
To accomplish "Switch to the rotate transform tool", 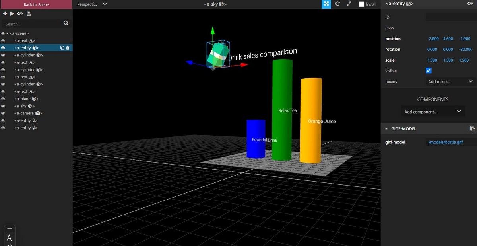I will (337, 4).
